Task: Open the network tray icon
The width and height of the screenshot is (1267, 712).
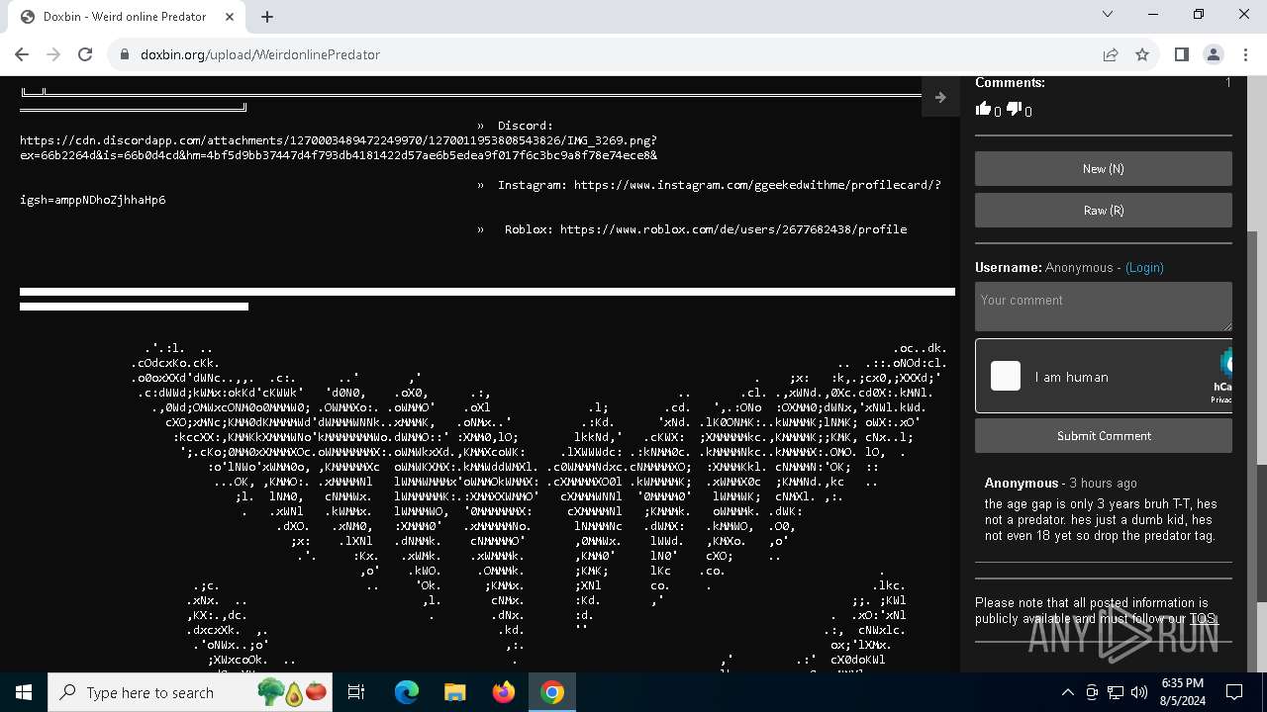Action: coord(1116,692)
